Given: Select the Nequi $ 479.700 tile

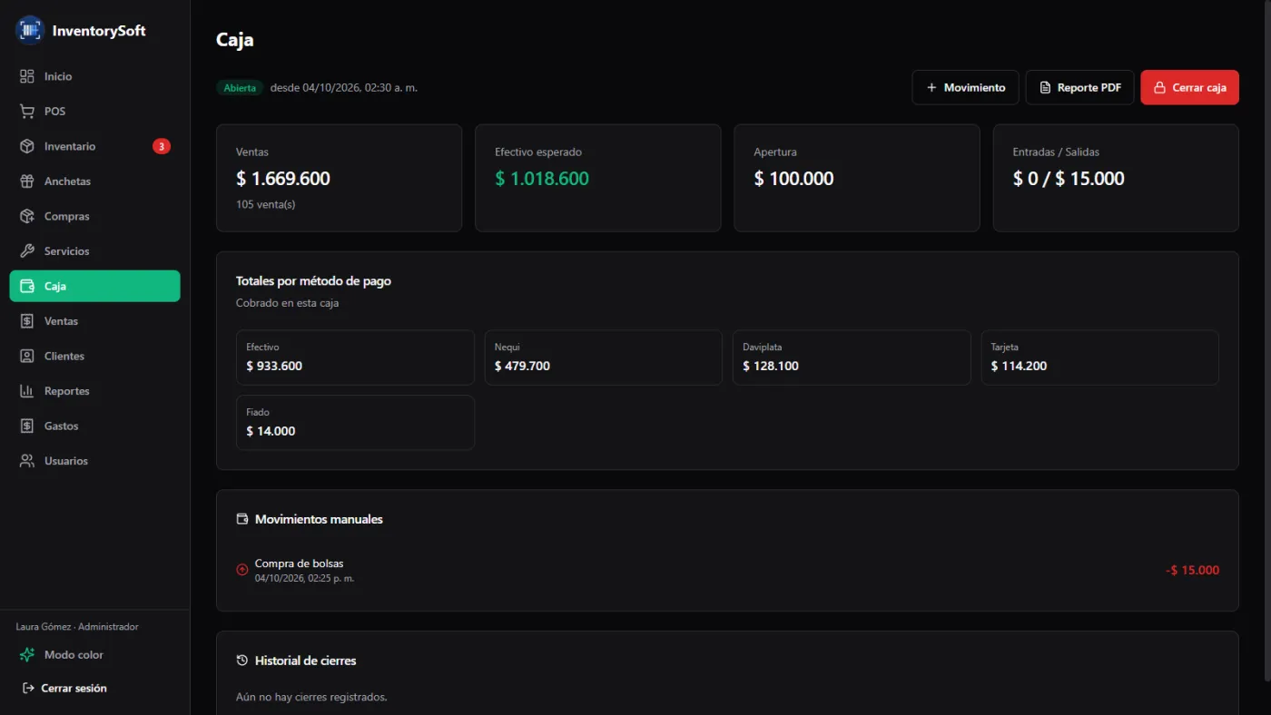Looking at the screenshot, I should (x=604, y=357).
